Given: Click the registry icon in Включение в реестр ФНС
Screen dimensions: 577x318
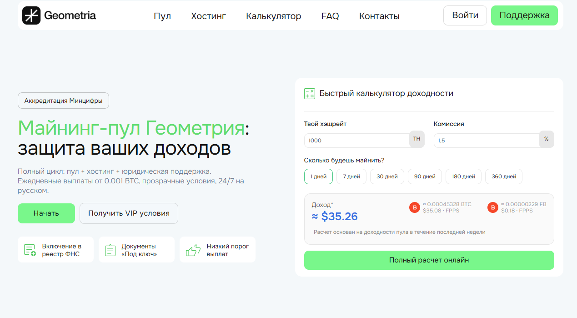Looking at the screenshot, I should (30, 250).
